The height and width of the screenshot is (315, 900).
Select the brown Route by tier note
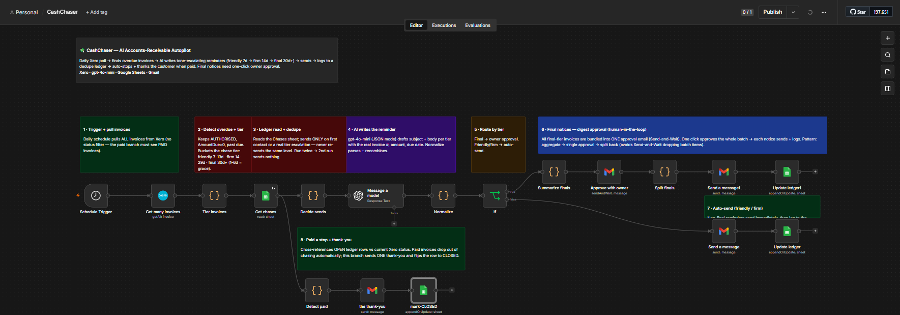tap(498, 145)
